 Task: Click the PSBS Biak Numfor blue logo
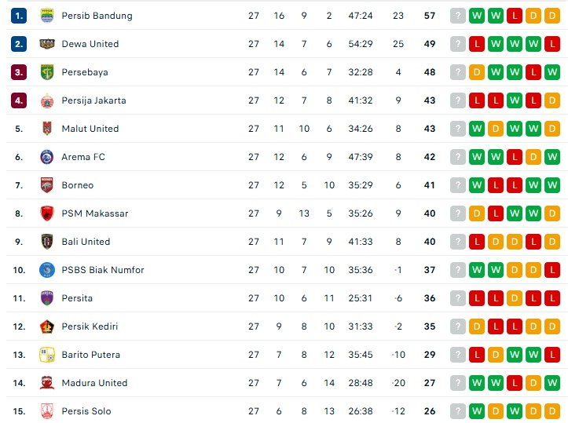point(46,270)
